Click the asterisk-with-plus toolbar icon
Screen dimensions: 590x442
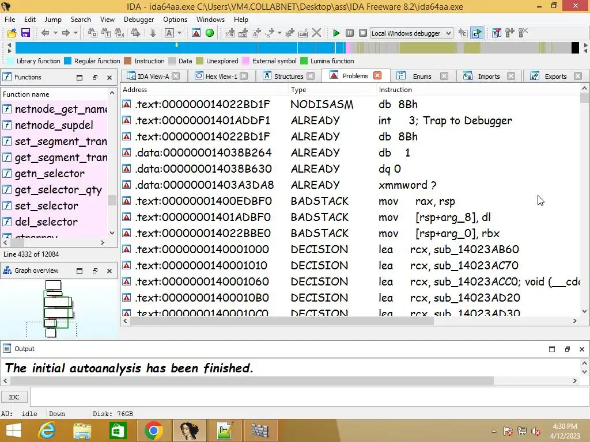pos(290,33)
